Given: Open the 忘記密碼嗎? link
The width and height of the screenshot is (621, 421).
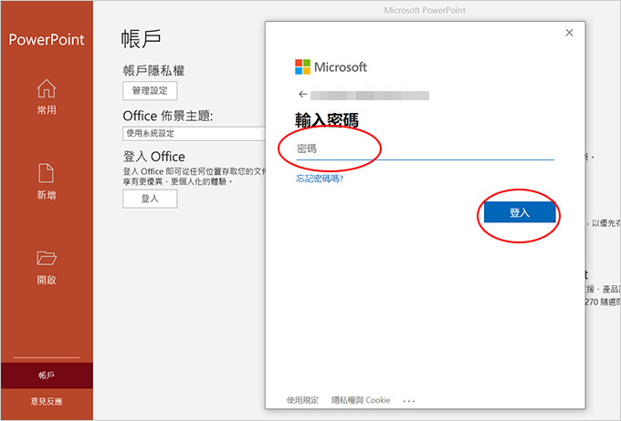Looking at the screenshot, I should pos(320,179).
